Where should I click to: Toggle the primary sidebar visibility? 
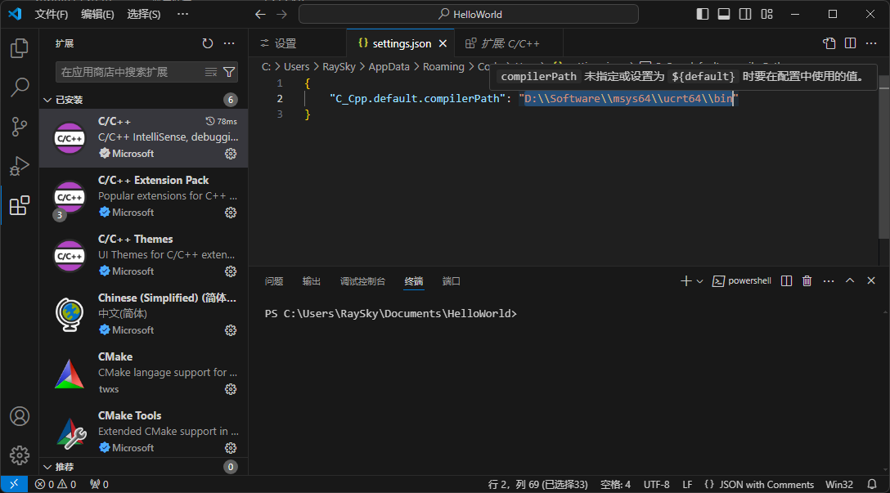pyautogui.click(x=703, y=14)
